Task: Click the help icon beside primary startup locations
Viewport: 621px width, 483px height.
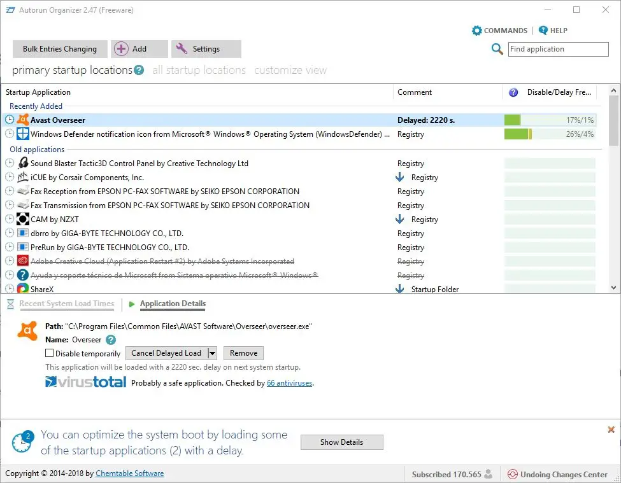Action: [x=139, y=71]
